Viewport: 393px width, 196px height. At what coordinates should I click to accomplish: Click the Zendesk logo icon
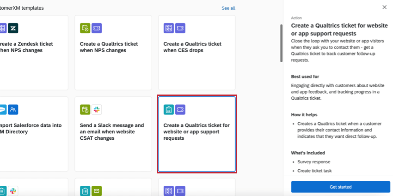[x=13, y=28]
